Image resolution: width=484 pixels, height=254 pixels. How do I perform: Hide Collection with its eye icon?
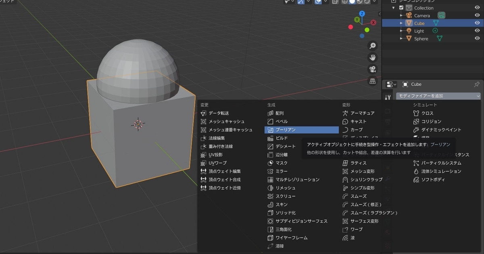pyautogui.click(x=477, y=8)
